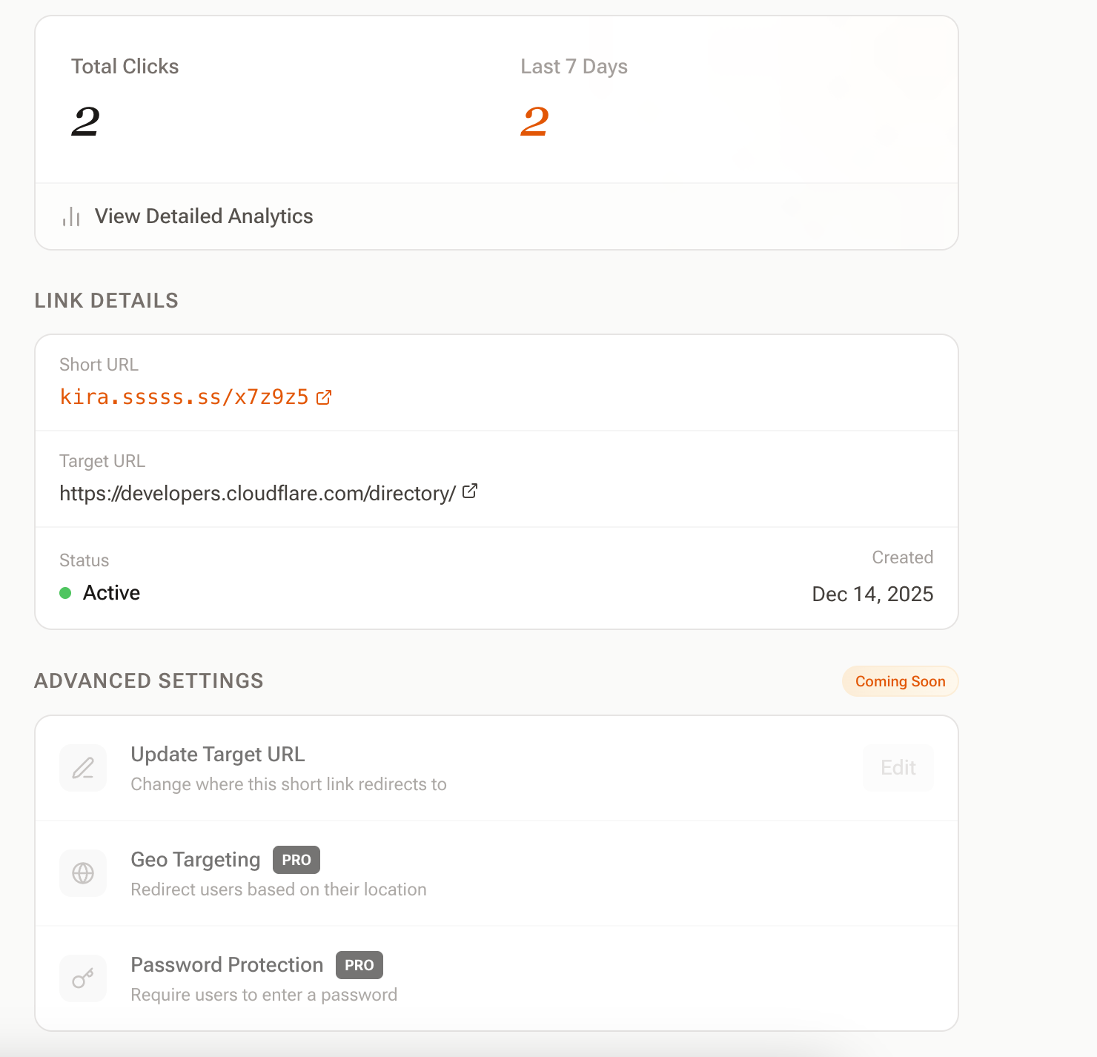
Task: Select the Password Protection setting title
Action: tap(227, 965)
